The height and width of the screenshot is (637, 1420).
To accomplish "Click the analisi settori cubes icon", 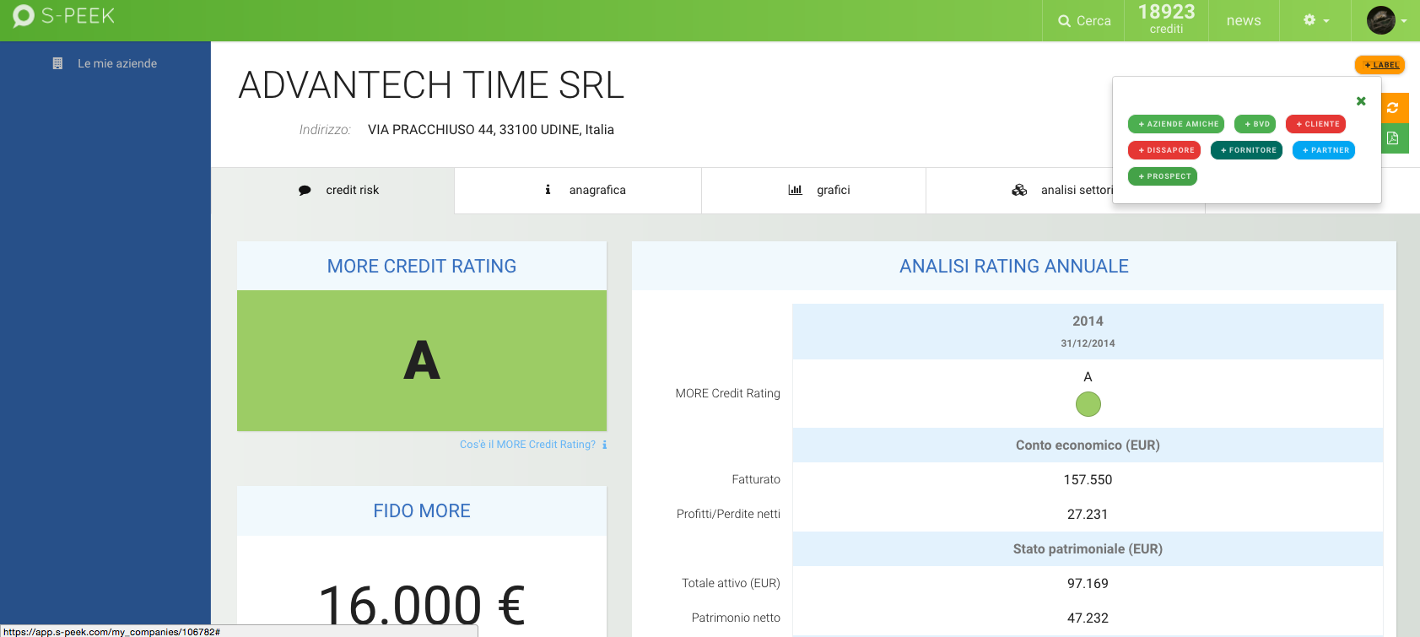I will coord(1019,190).
